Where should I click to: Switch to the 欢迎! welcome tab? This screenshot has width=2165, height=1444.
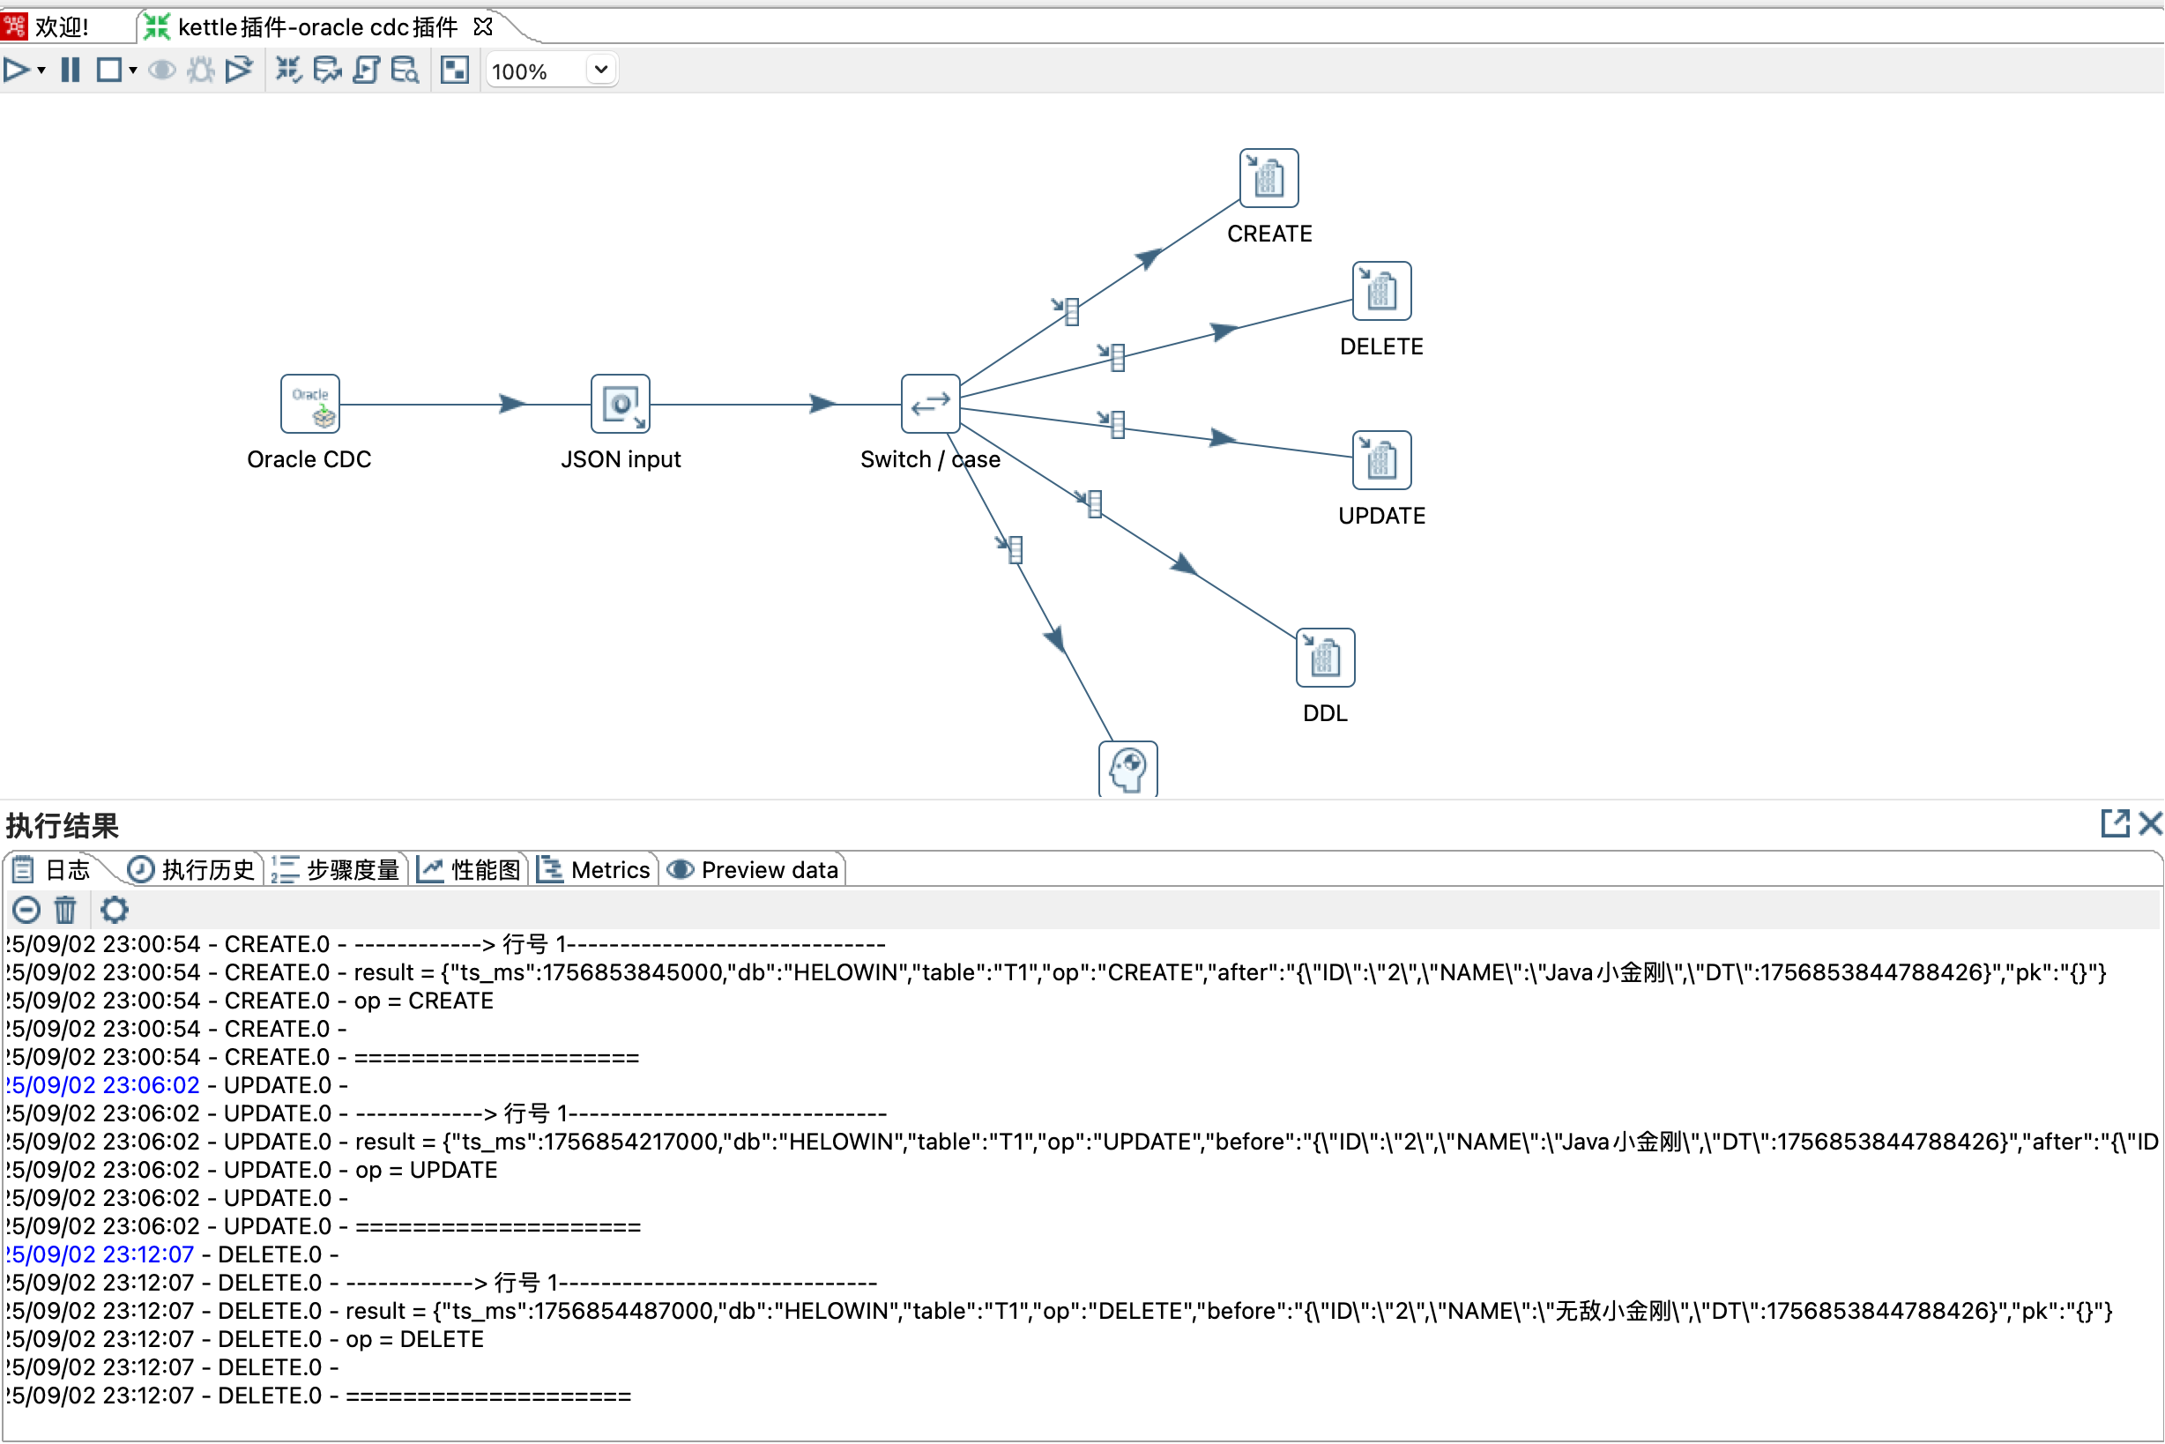pyautogui.click(x=61, y=26)
